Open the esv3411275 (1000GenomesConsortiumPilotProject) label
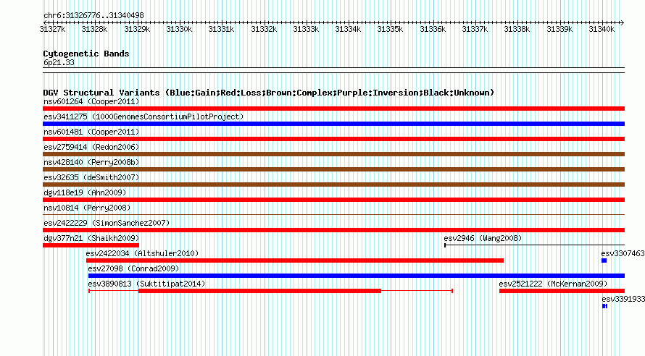Viewport: 645px width, 356px height. pos(143,116)
